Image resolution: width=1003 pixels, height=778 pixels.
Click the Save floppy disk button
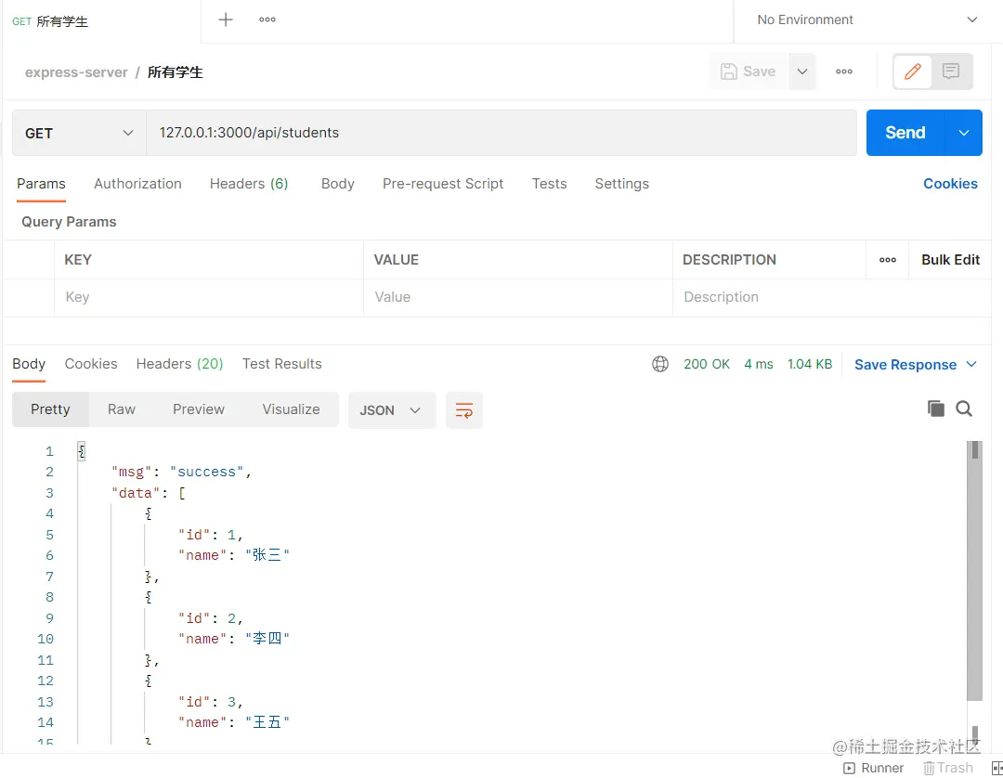(749, 71)
